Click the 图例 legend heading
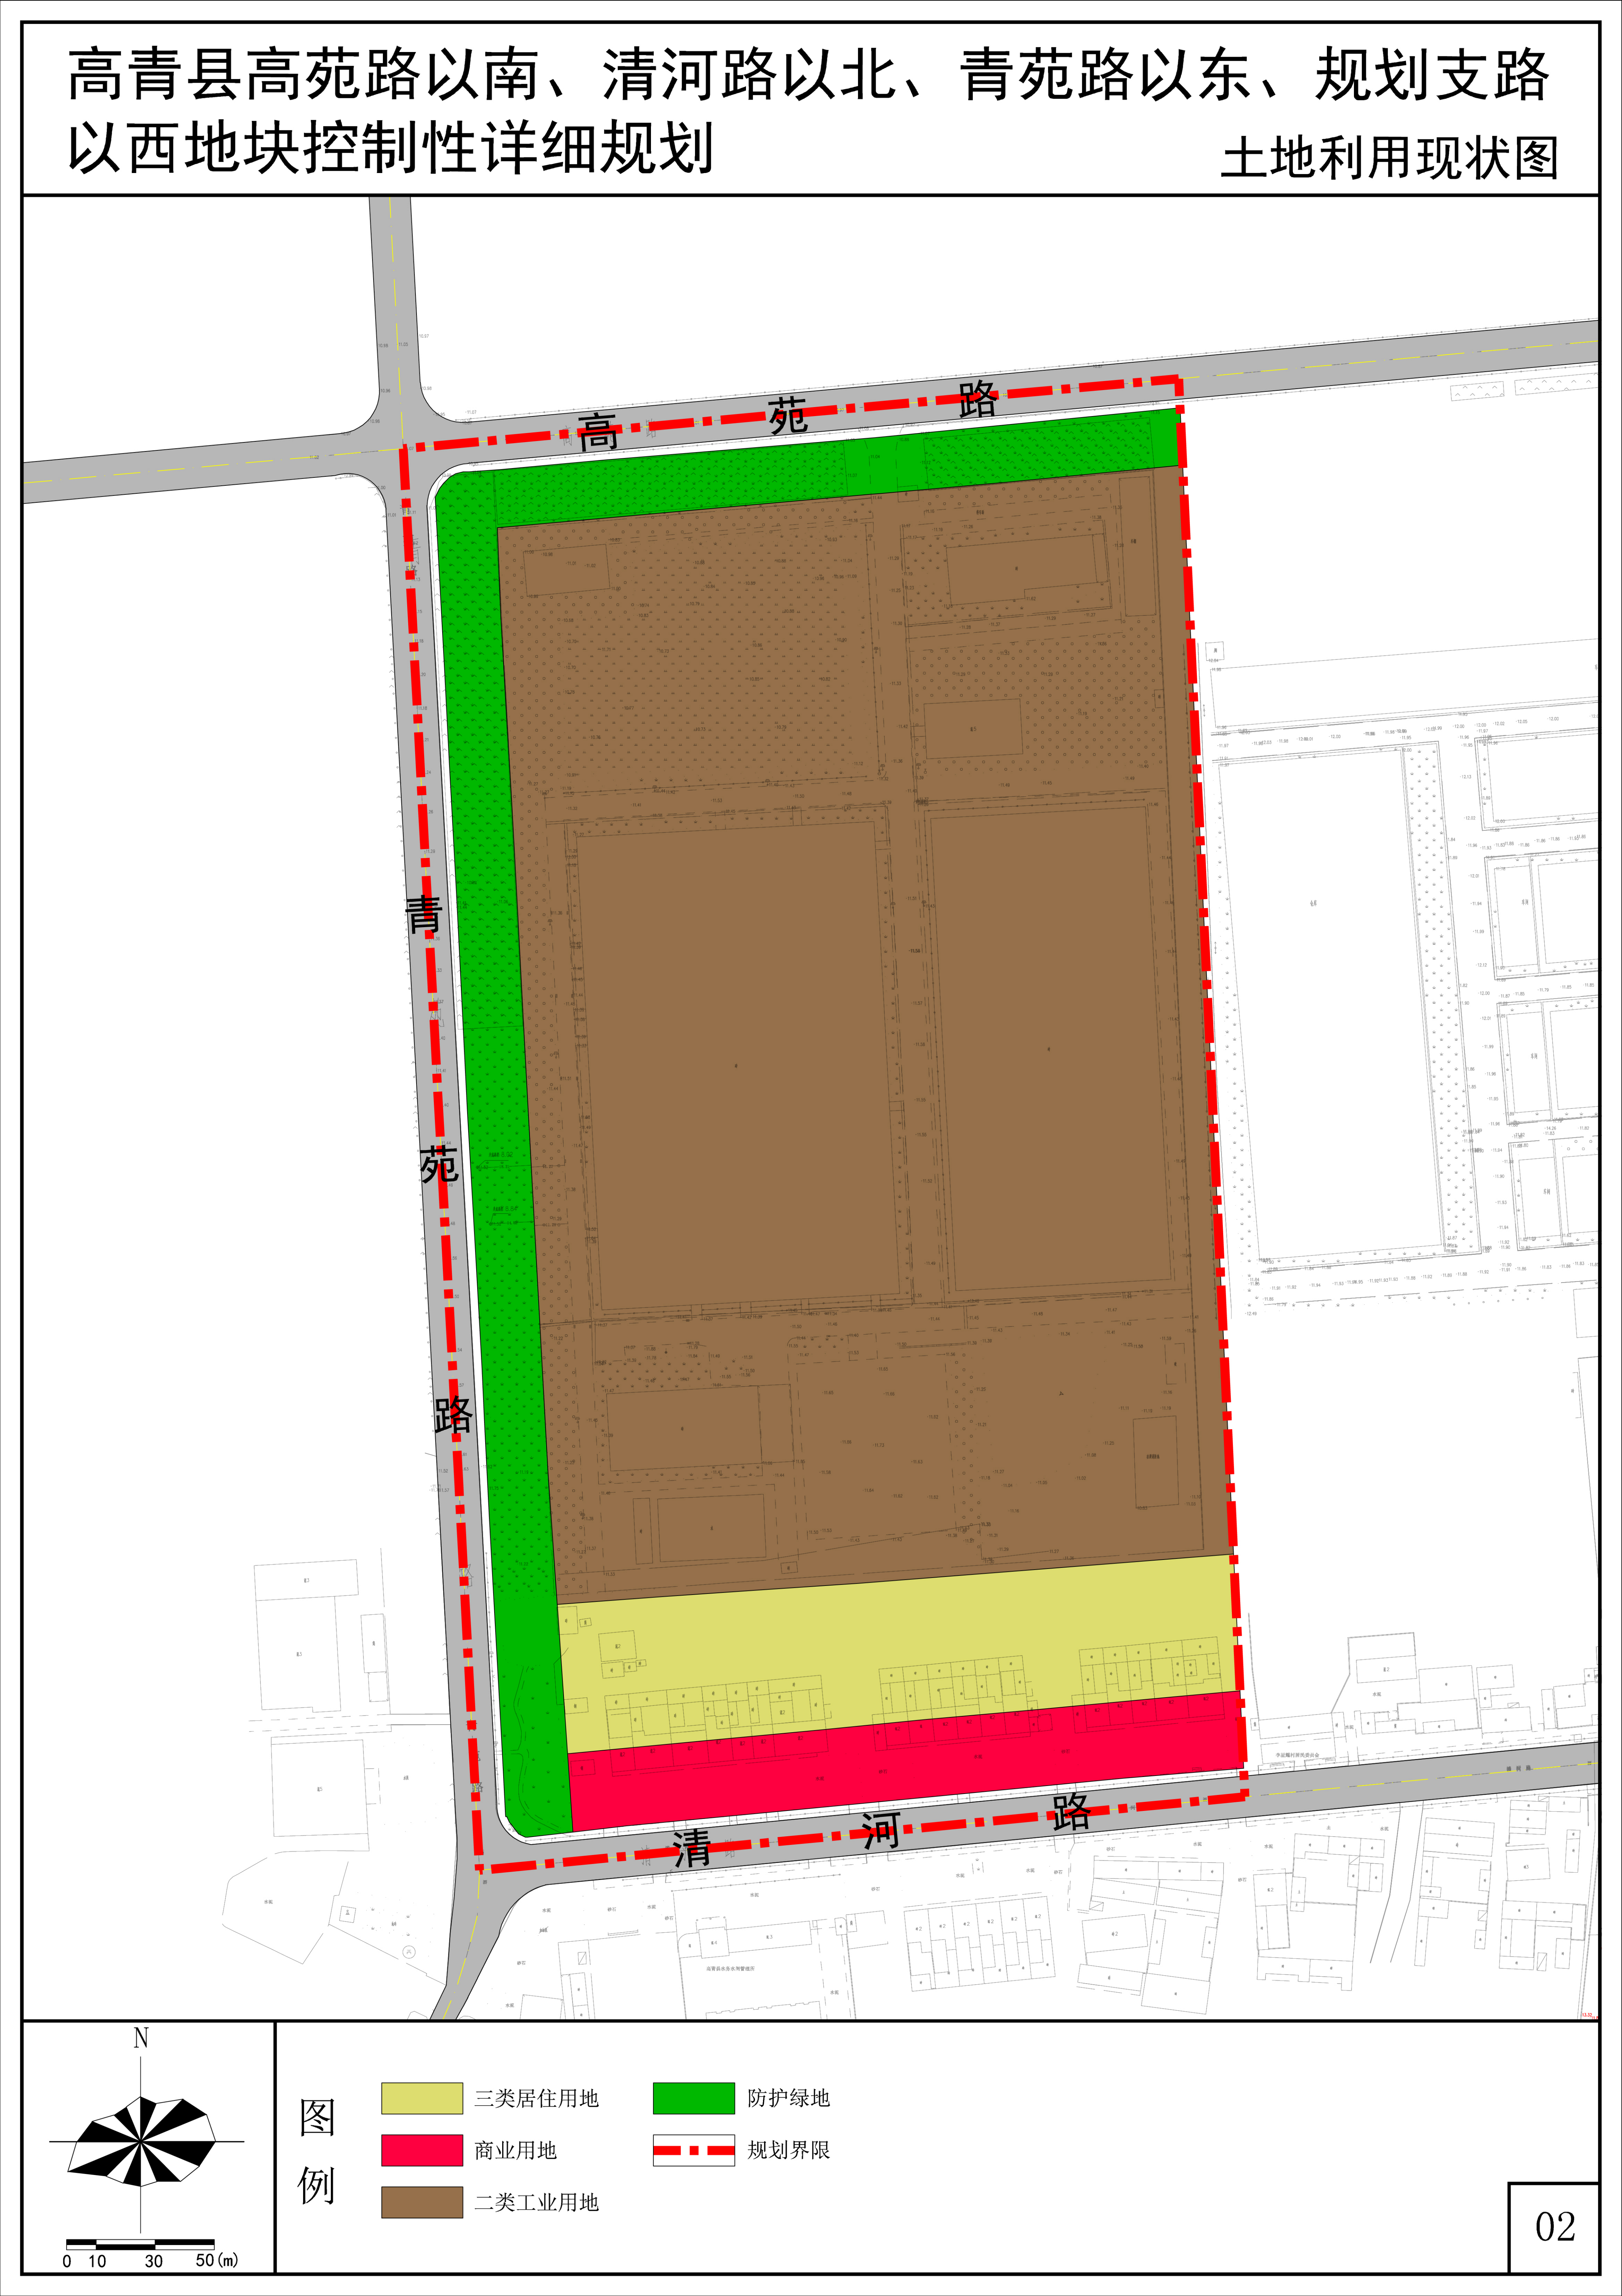The height and width of the screenshot is (2296, 1622). [x=317, y=2151]
